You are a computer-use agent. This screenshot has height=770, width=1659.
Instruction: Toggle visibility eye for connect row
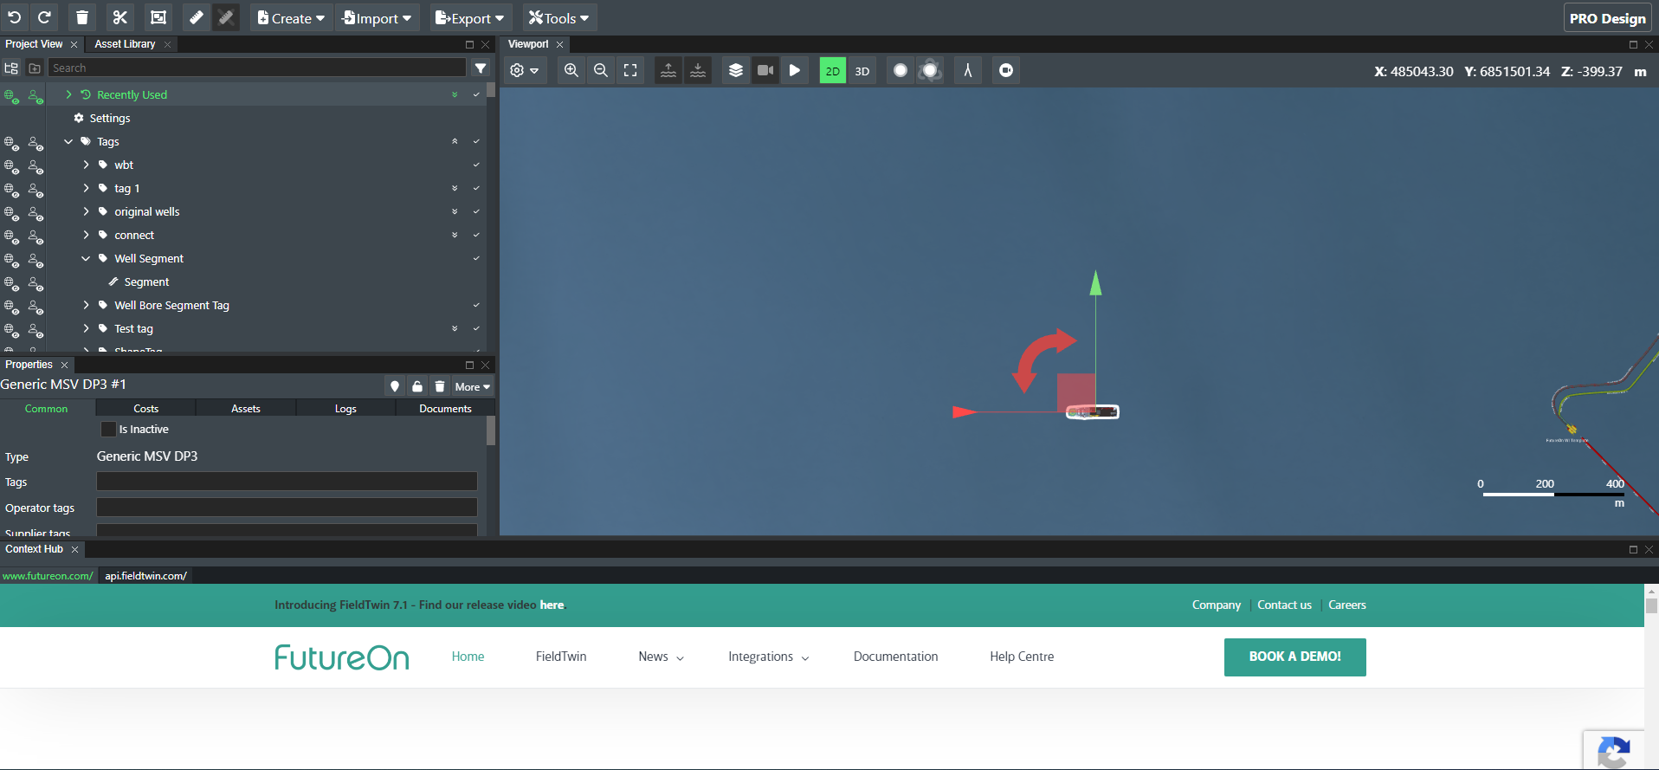(11, 236)
